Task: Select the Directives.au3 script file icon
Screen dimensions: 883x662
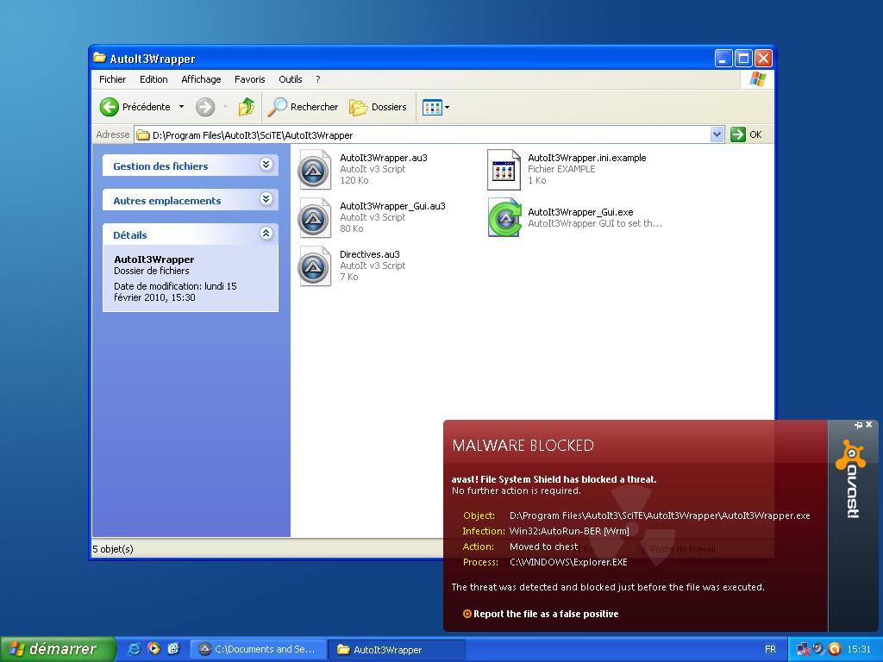Action: [314, 266]
